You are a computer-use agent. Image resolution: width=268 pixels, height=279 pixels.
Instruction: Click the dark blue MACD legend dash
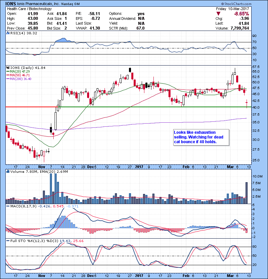(8, 206)
